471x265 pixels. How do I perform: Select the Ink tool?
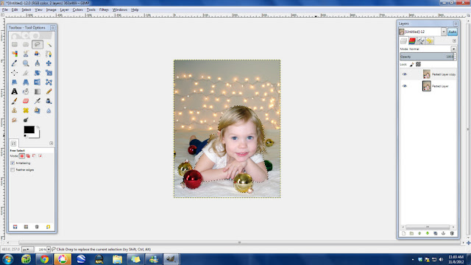[49, 101]
